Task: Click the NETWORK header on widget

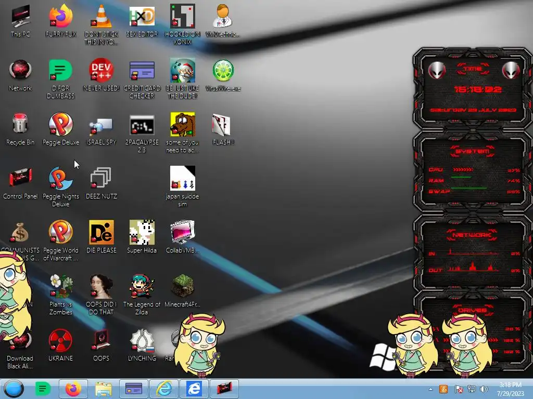Action: click(472, 235)
